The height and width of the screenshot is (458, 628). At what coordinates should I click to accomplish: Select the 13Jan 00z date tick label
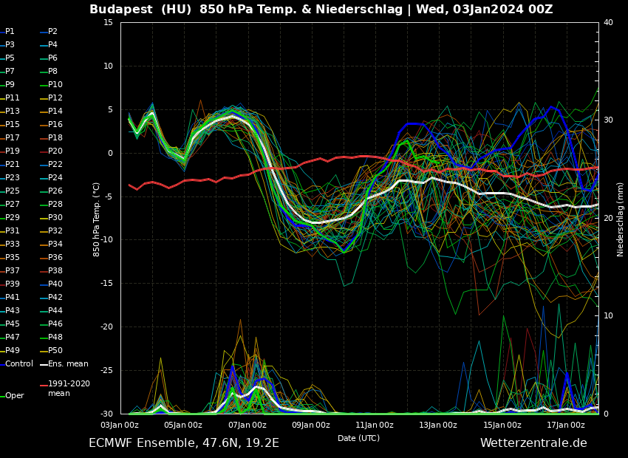[x=438, y=425]
